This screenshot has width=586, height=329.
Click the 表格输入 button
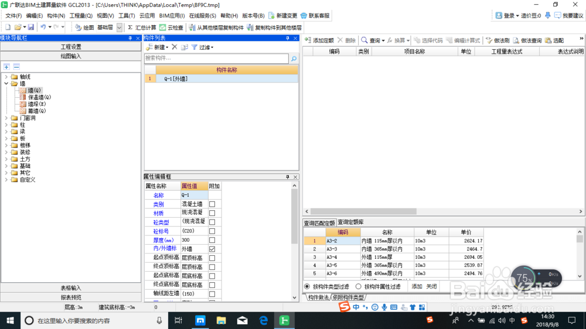tap(71, 288)
